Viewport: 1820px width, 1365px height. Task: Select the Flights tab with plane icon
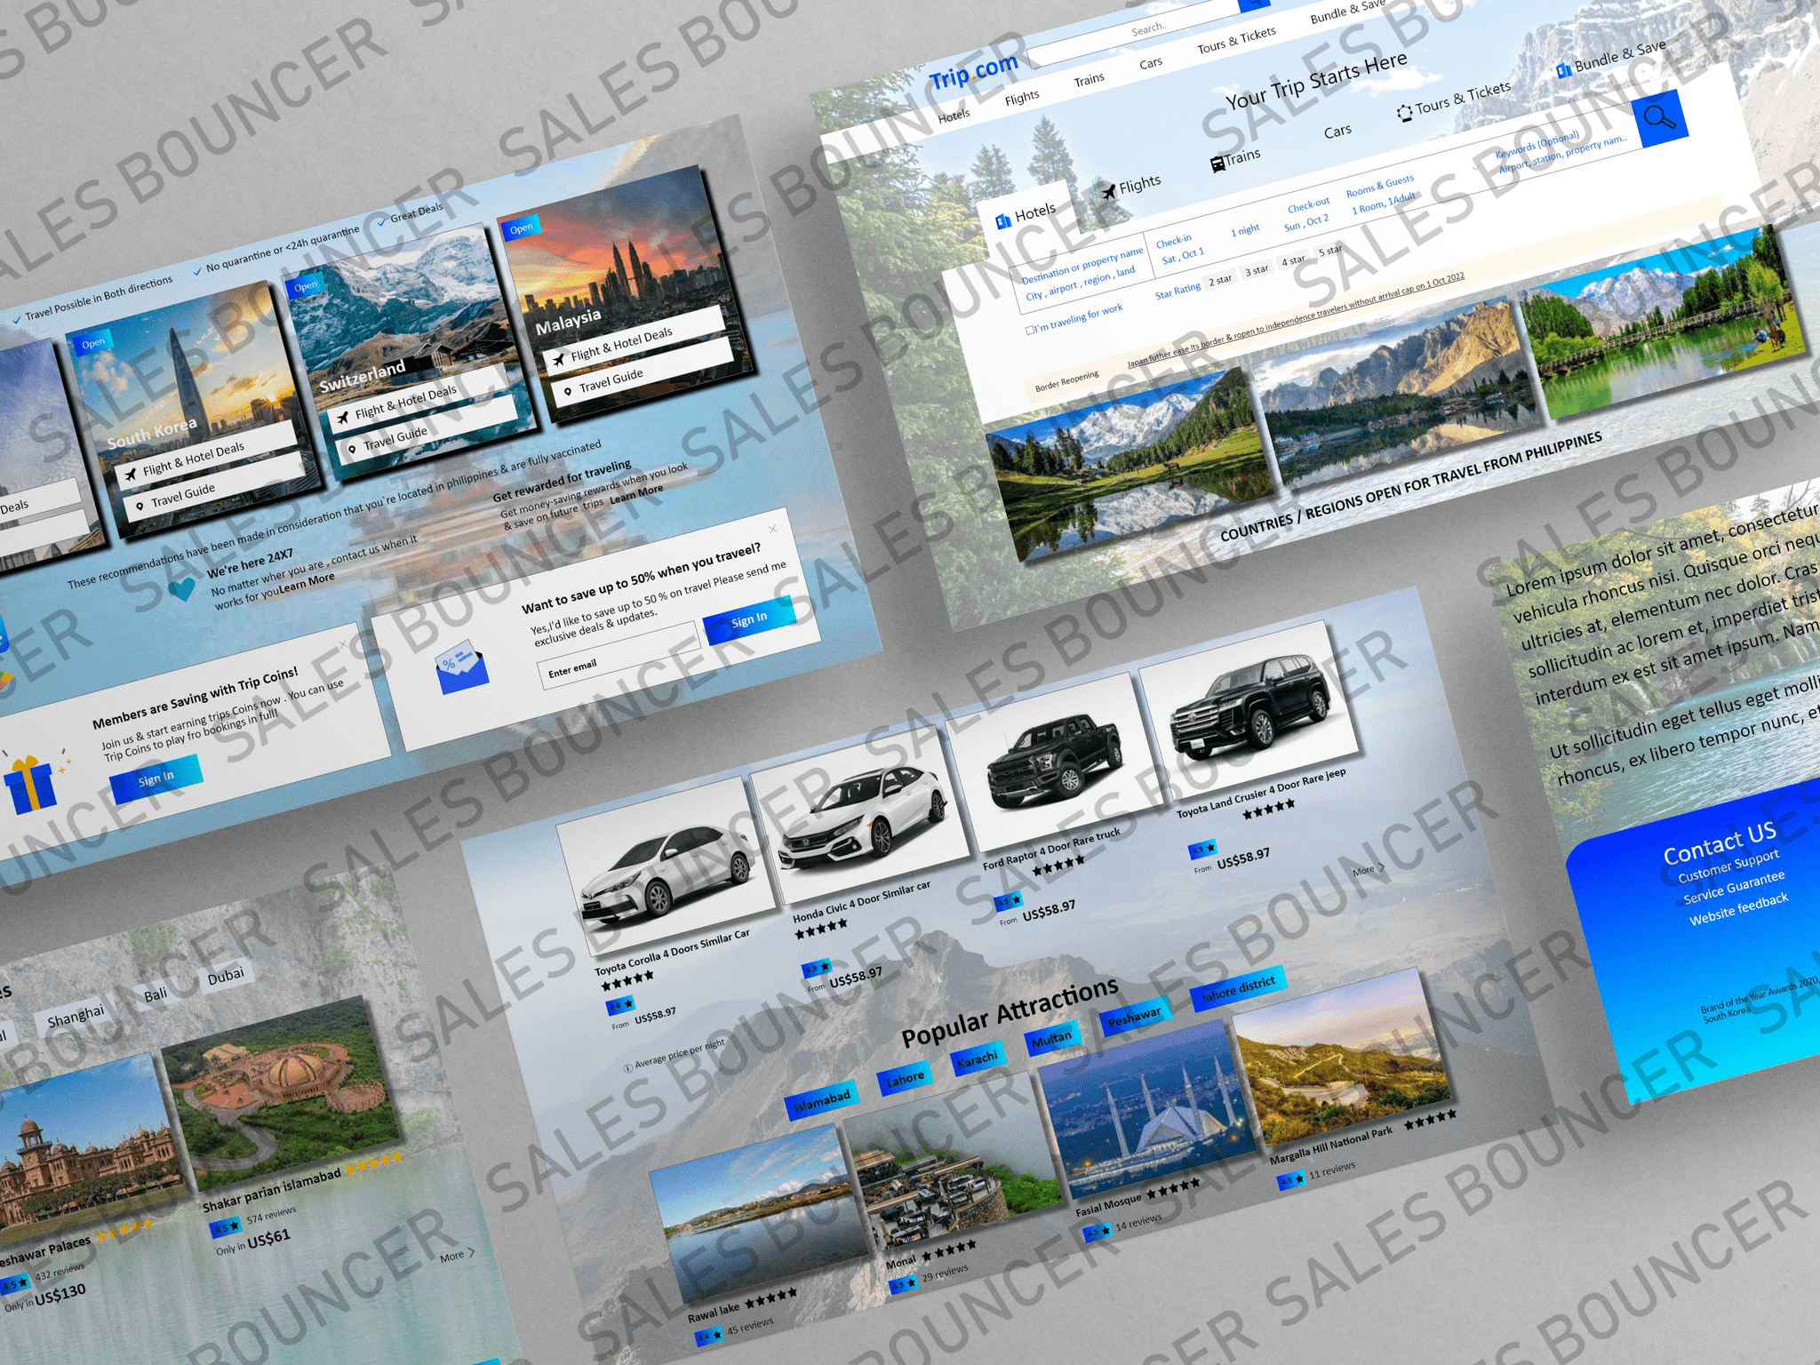pyautogui.click(x=1130, y=187)
